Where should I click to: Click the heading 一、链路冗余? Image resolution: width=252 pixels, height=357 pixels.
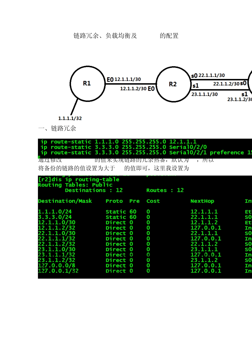[57, 129]
